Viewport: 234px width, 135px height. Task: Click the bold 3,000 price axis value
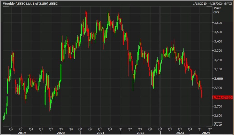(218, 78)
